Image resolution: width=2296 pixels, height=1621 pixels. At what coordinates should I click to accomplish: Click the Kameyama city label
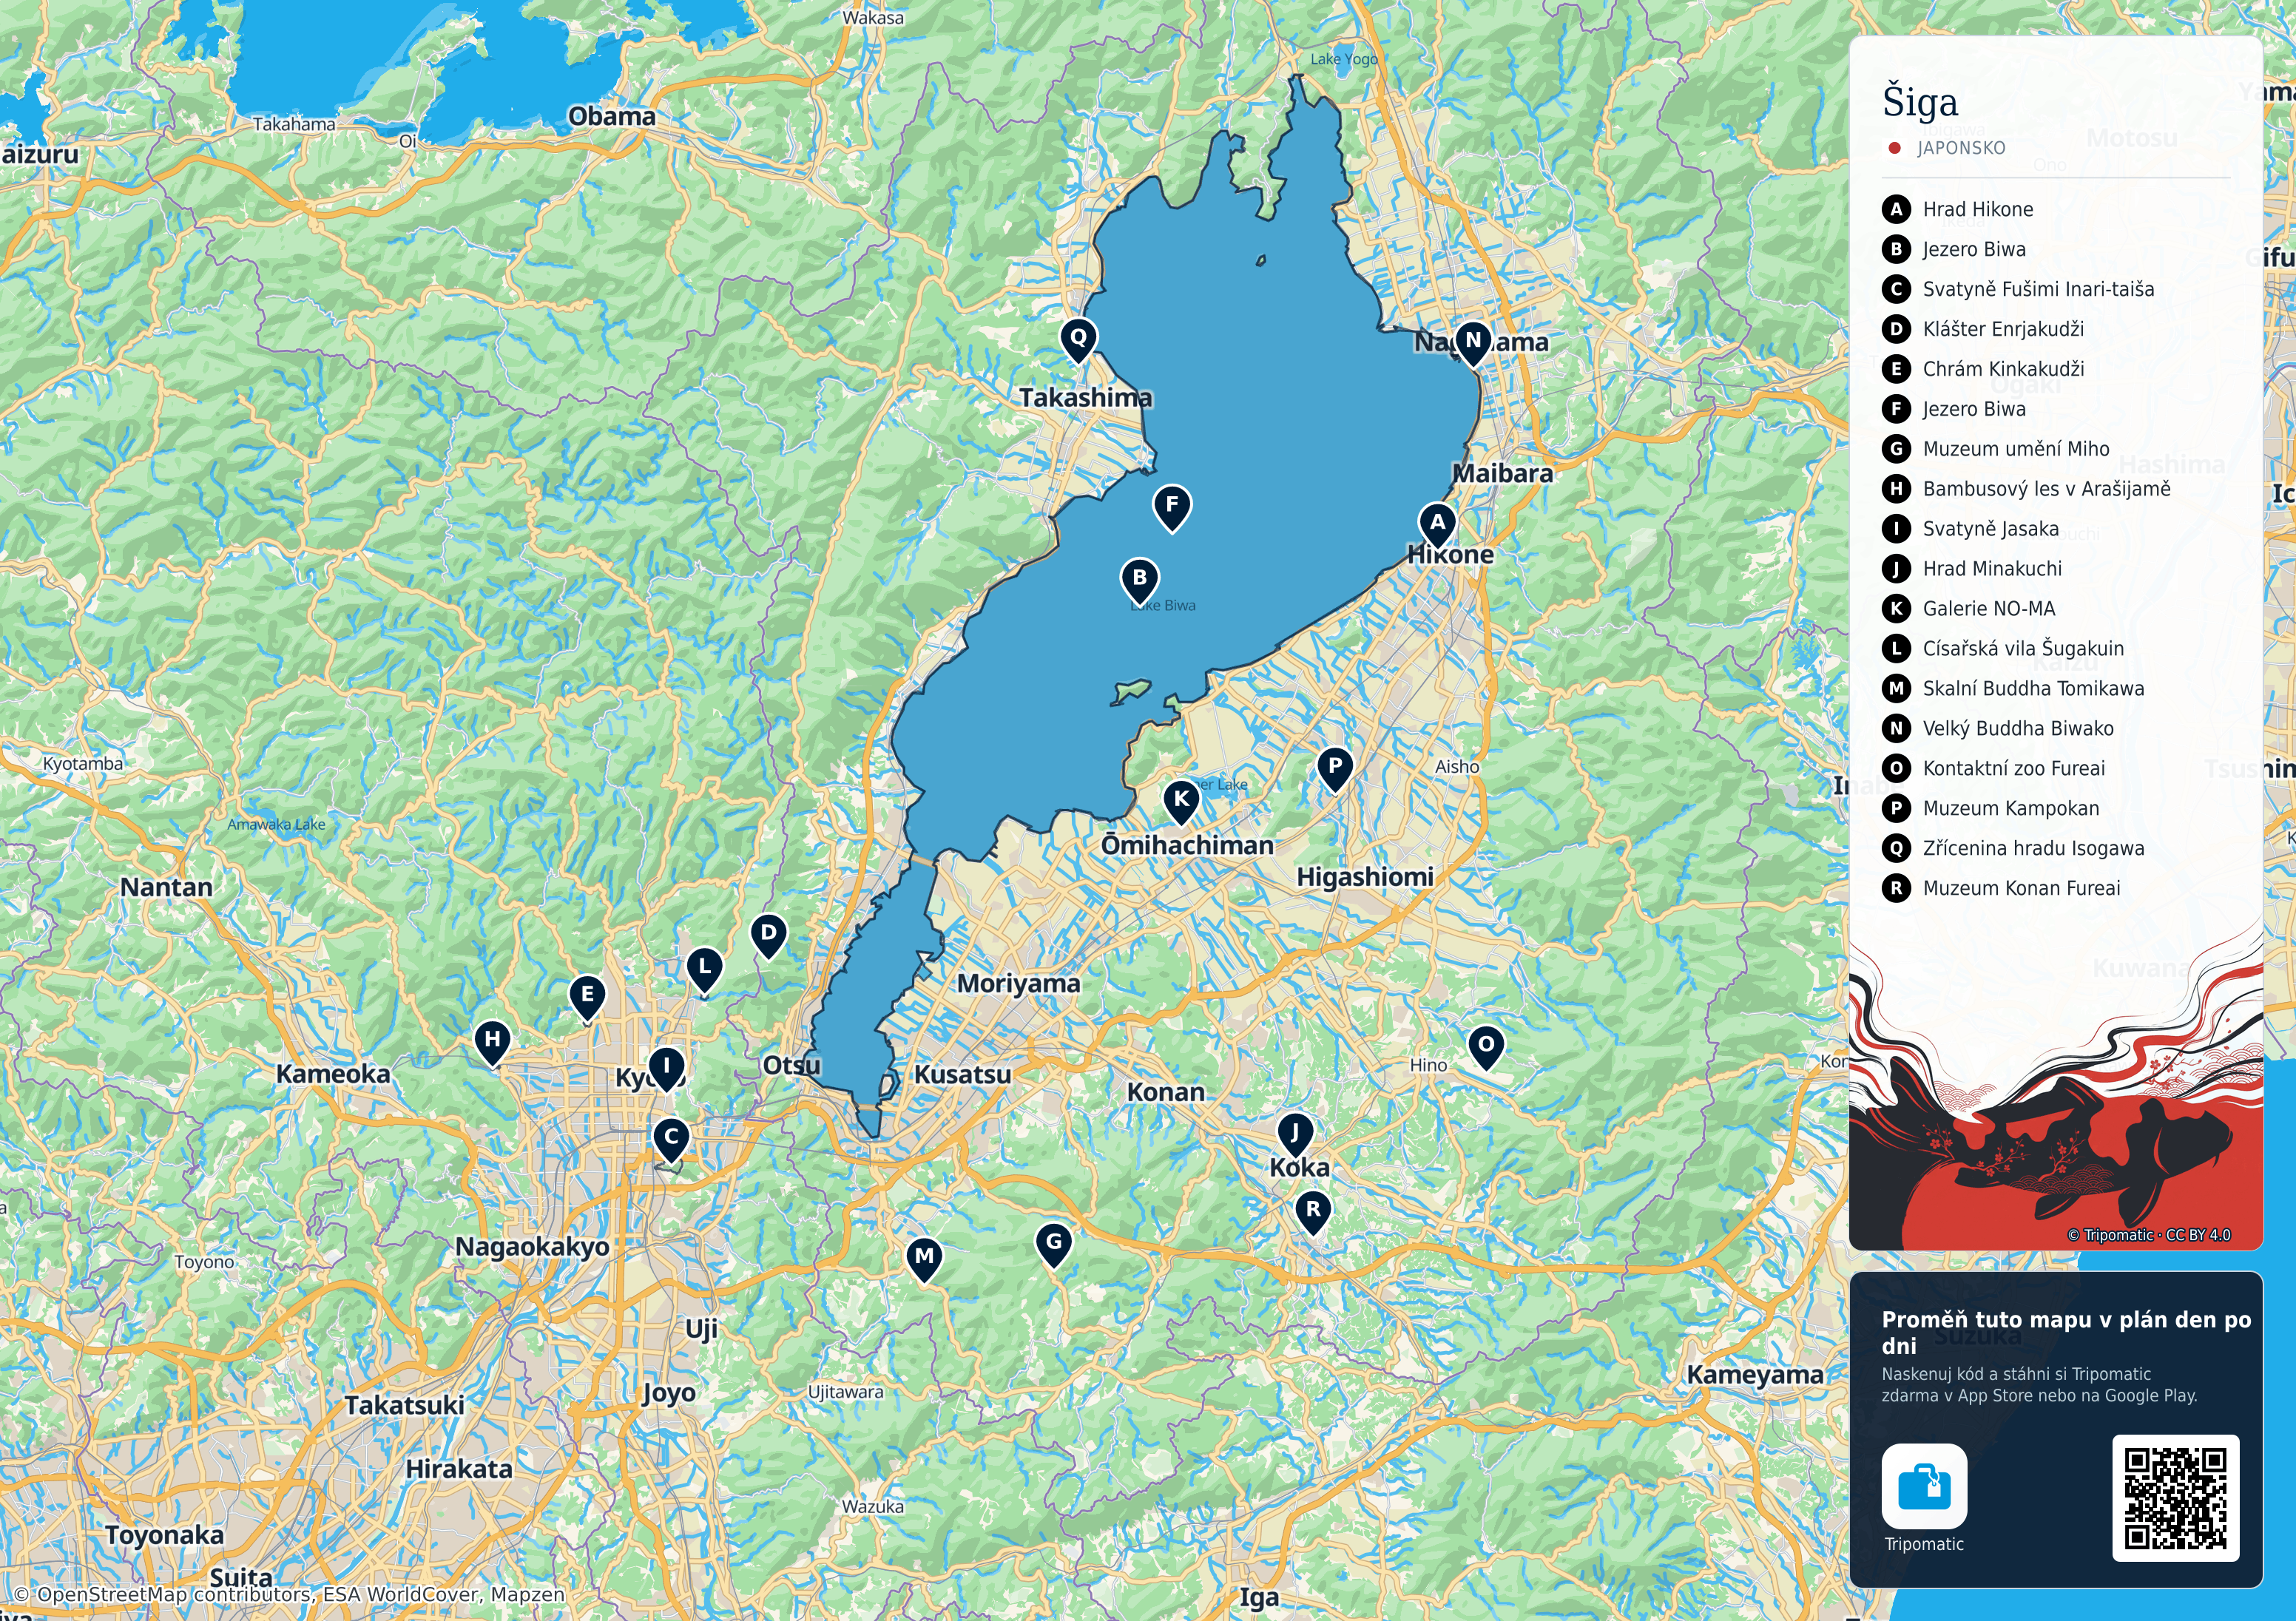coord(1755,1376)
